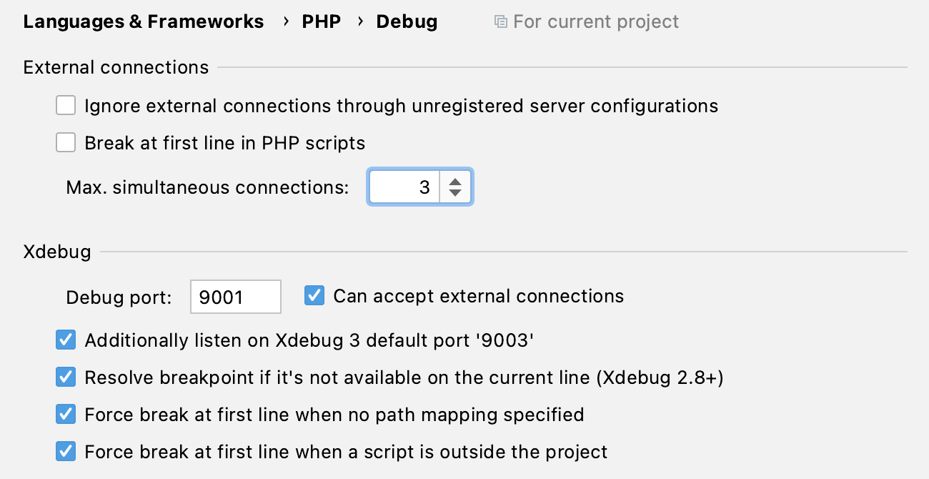Screen dimensions: 929x479
Task: Navigate to the PHP breadcrumb item
Action: click(321, 21)
